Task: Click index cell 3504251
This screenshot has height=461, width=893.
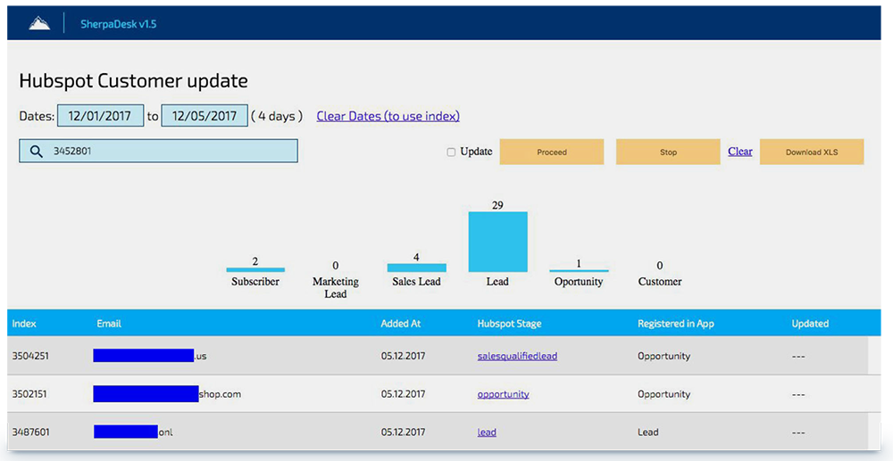Action: click(x=30, y=356)
